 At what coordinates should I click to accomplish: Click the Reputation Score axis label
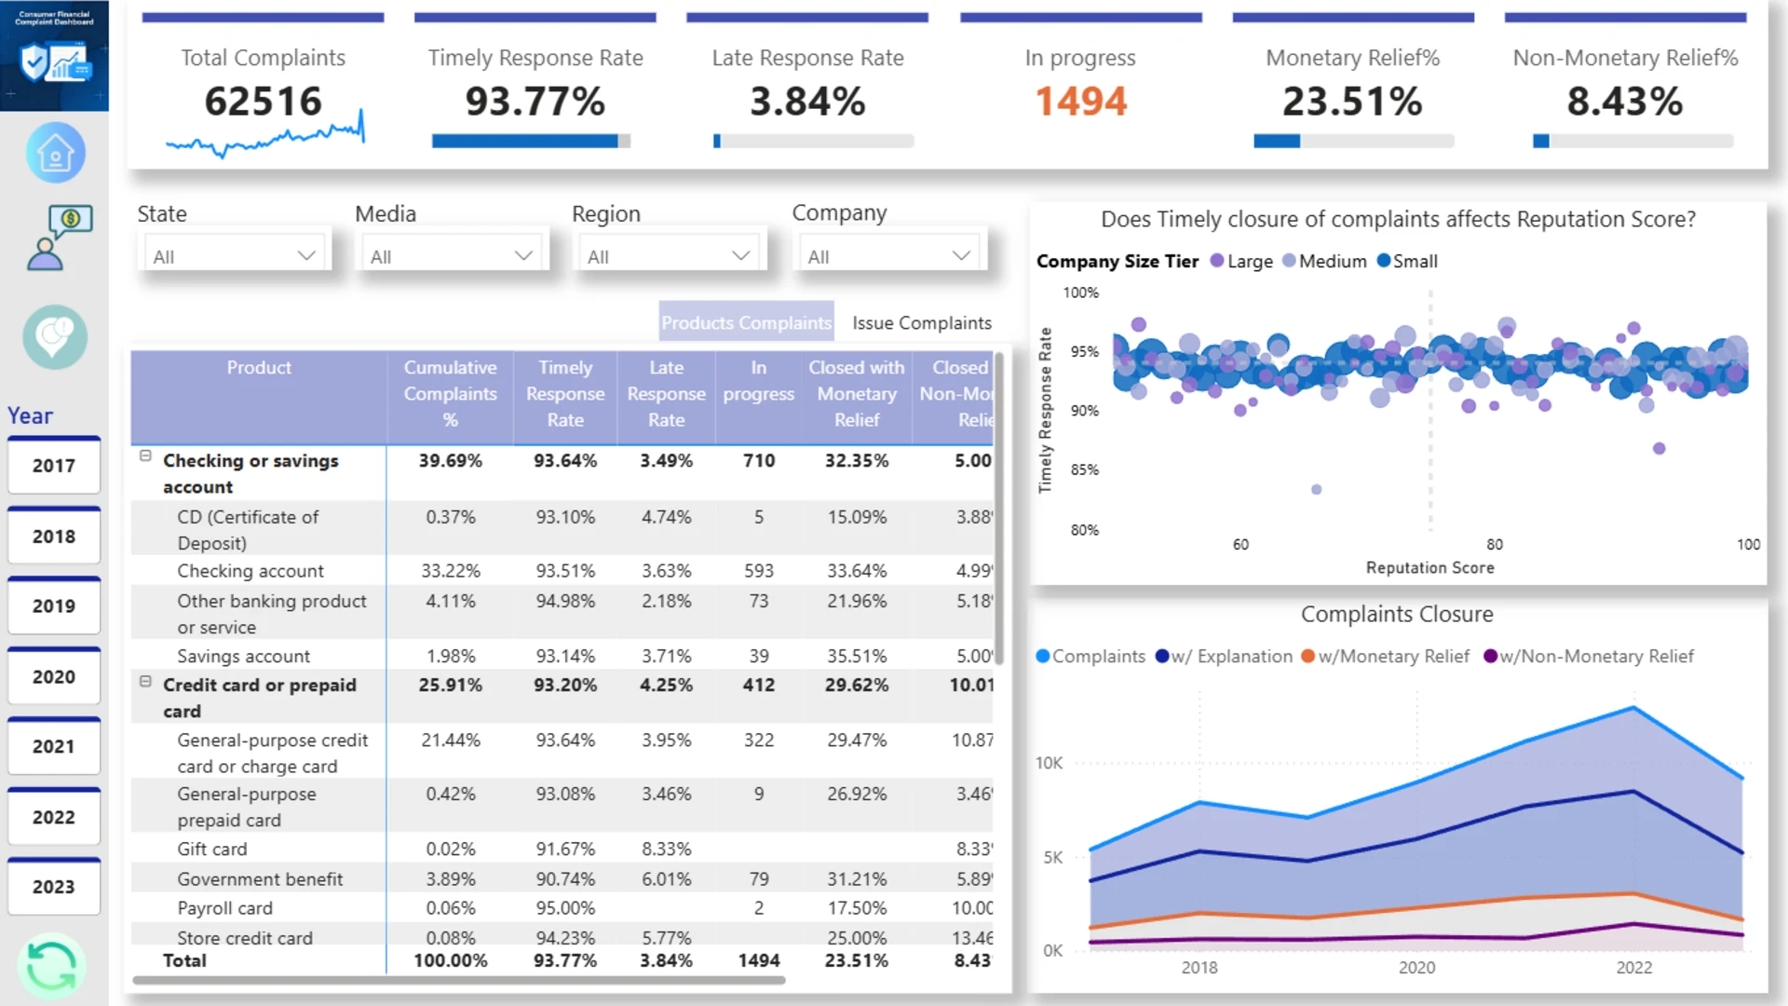click(x=1430, y=567)
